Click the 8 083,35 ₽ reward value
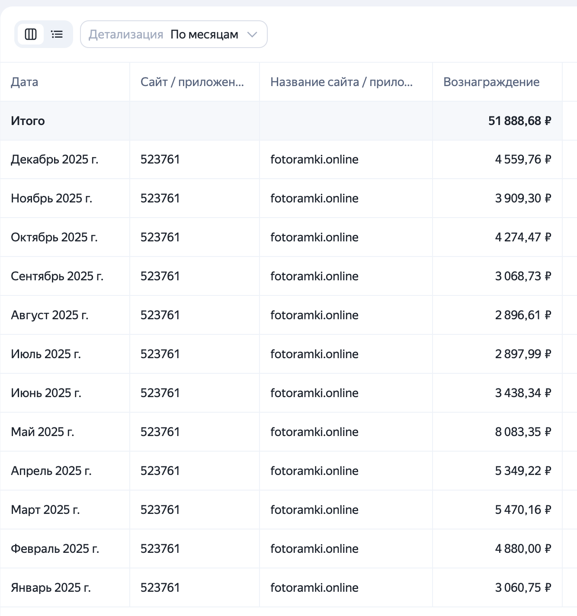Screen dimensions: 577x616 click(523, 432)
